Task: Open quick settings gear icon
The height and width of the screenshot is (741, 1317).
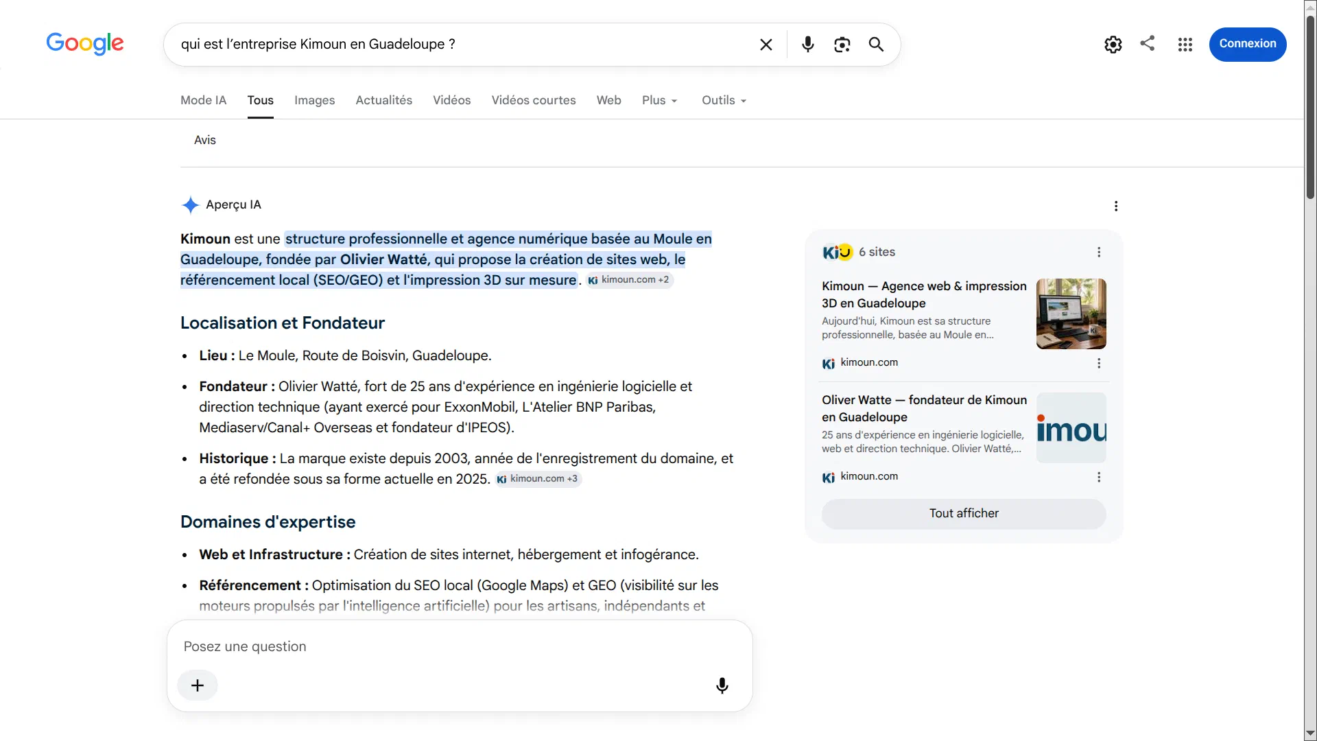Action: (1113, 45)
